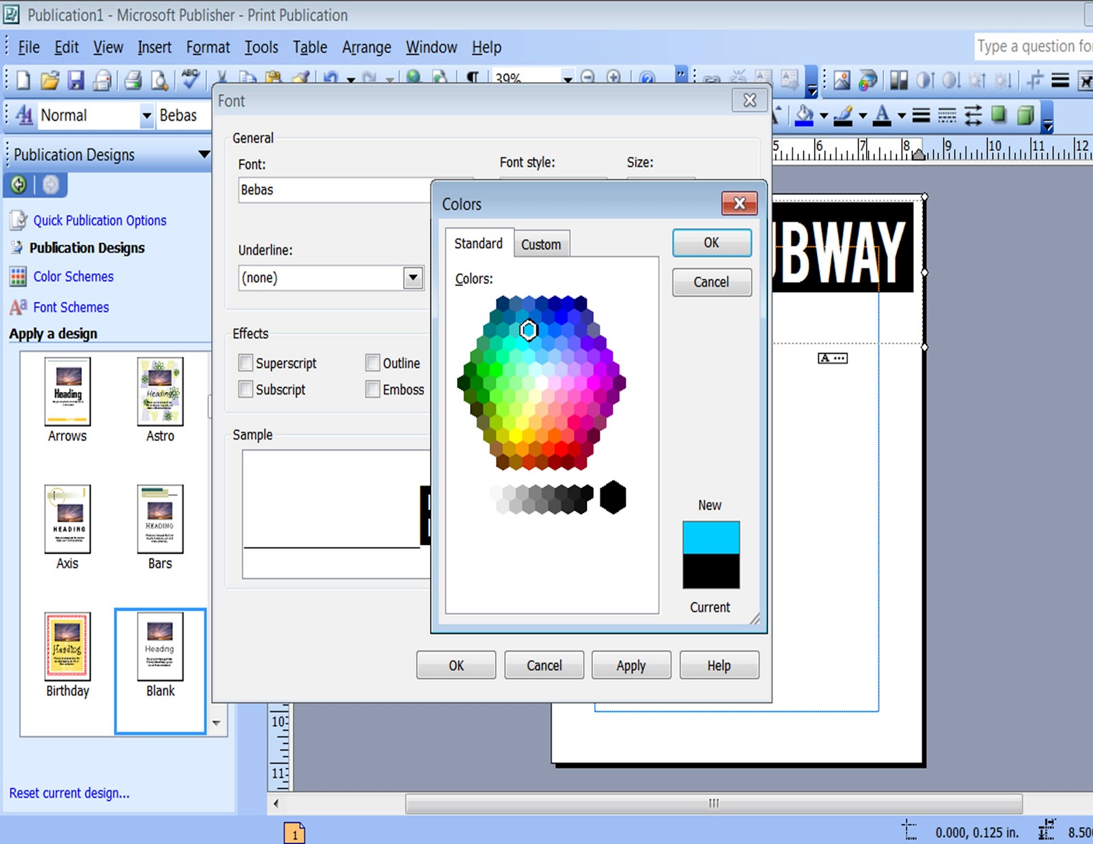Apply the Fill Color tool
Image resolution: width=1093 pixels, height=844 pixels.
click(805, 115)
